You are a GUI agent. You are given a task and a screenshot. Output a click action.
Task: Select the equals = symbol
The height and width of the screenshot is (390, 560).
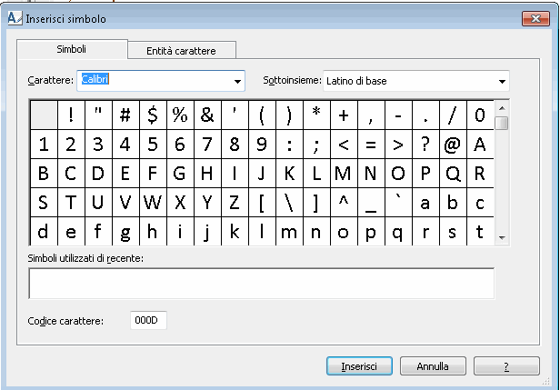pos(371,144)
